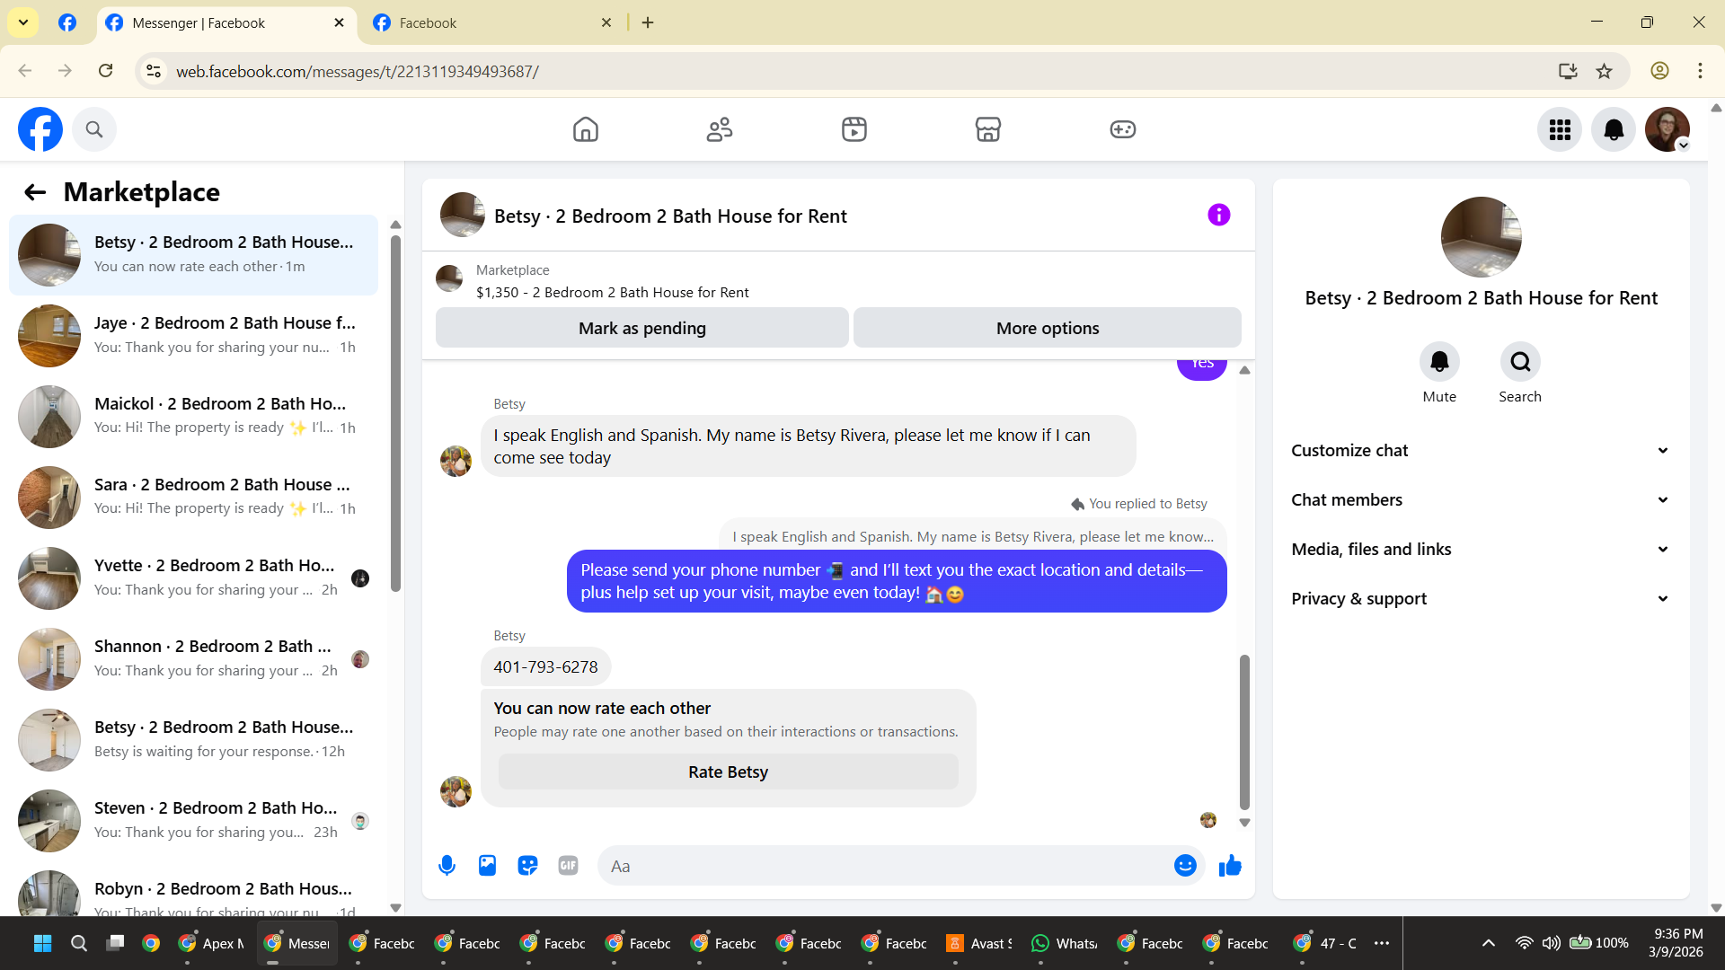The height and width of the screenshot is (970, 1725).
Task: Toggle the conversation information panel
Action: pos(1218,215)
